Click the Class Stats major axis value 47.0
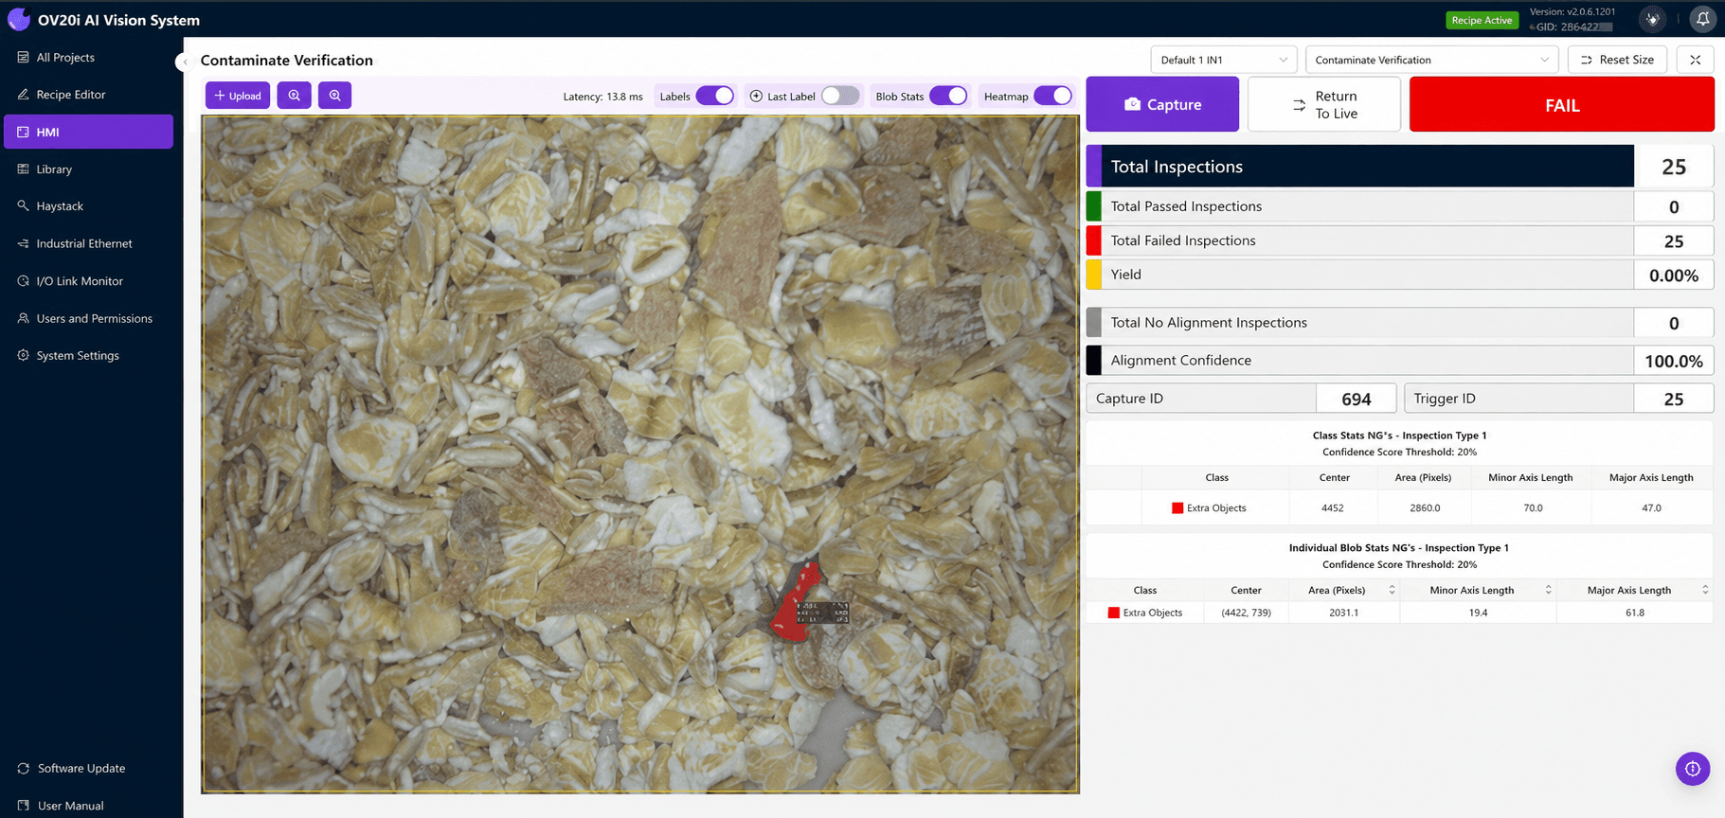 tap(1651, 508)
